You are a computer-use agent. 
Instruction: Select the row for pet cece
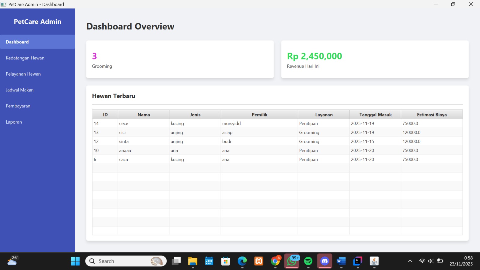[x=277, y=124]
